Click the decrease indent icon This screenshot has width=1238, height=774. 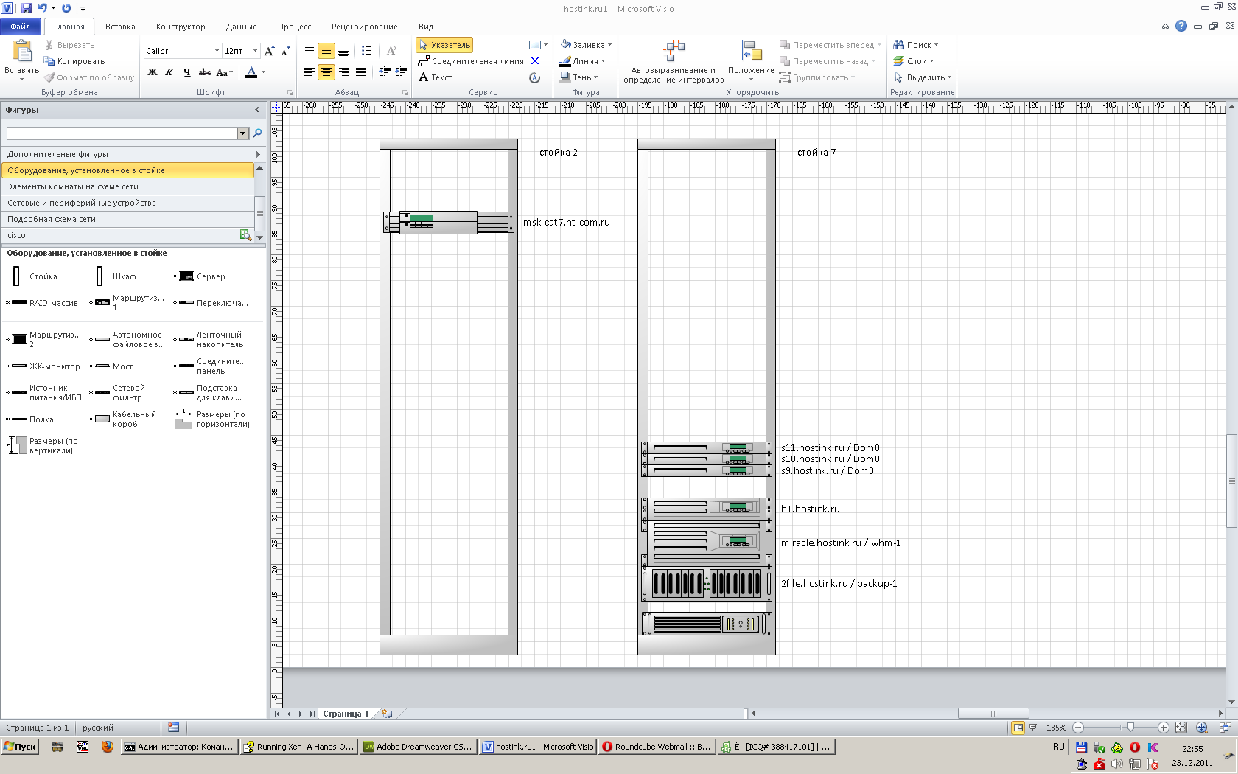pos(385,72)
